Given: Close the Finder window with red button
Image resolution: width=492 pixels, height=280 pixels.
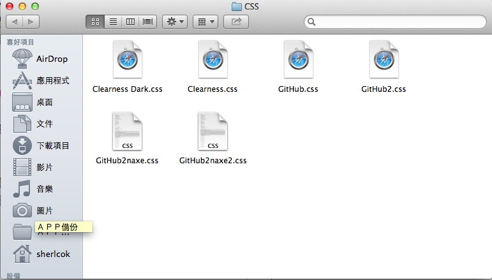Looking at the screenshot, I should 10,6.
